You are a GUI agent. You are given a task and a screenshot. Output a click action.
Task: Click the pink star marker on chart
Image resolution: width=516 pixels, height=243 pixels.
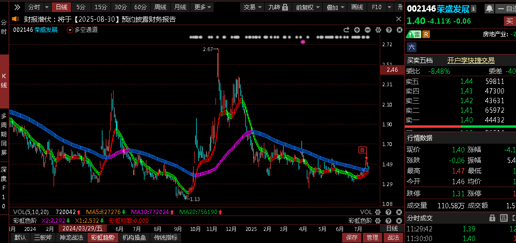tap(303, 42)
